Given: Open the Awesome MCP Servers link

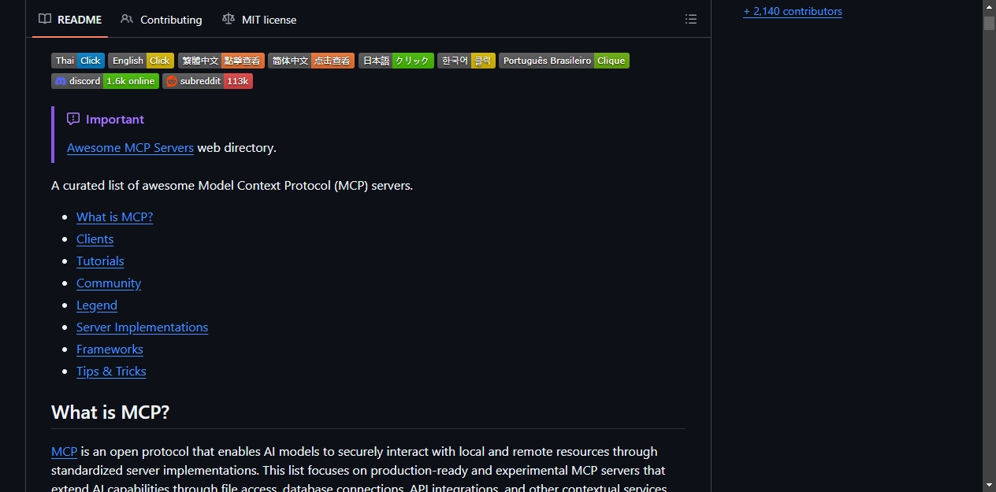Looking at the screenshot, I should click(x=130, y=147).
